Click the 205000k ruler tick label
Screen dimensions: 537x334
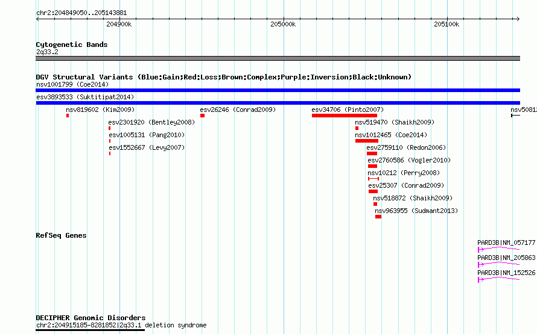click(283, 25)
